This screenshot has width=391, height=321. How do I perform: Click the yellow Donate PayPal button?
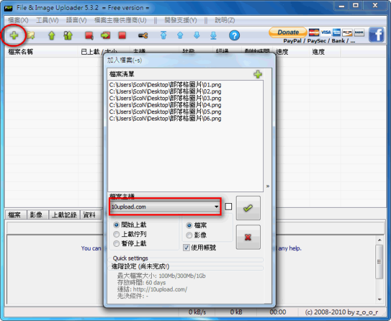coord(288,32)
